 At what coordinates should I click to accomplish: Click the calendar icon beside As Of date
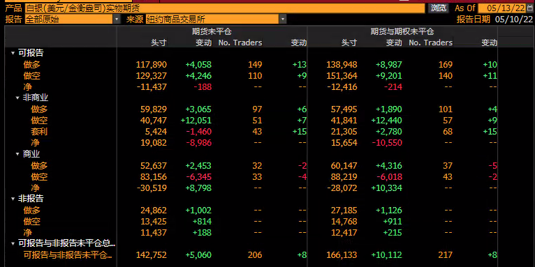click(x=529, y=8)
